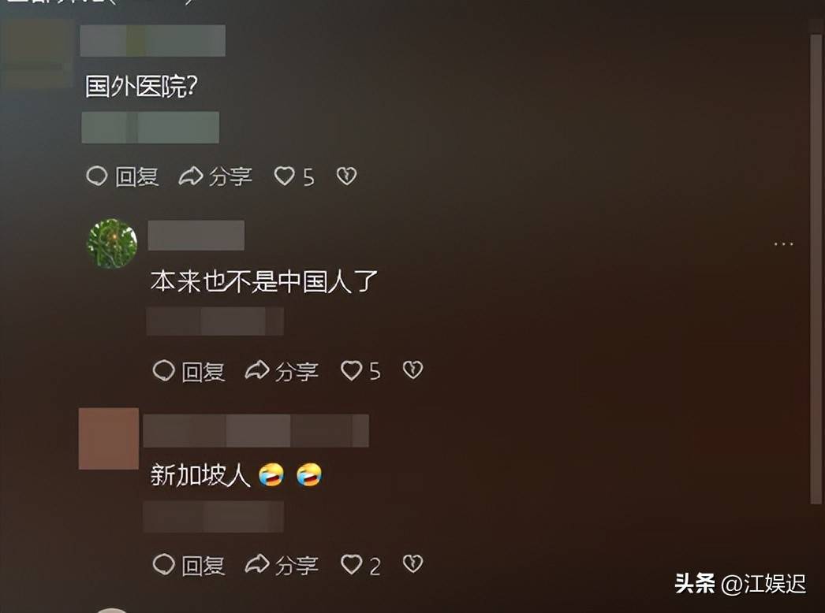Like the 本来也不是中国人了 comment
Viewport: 825px width, 613px height.
(x=360, y=371)
